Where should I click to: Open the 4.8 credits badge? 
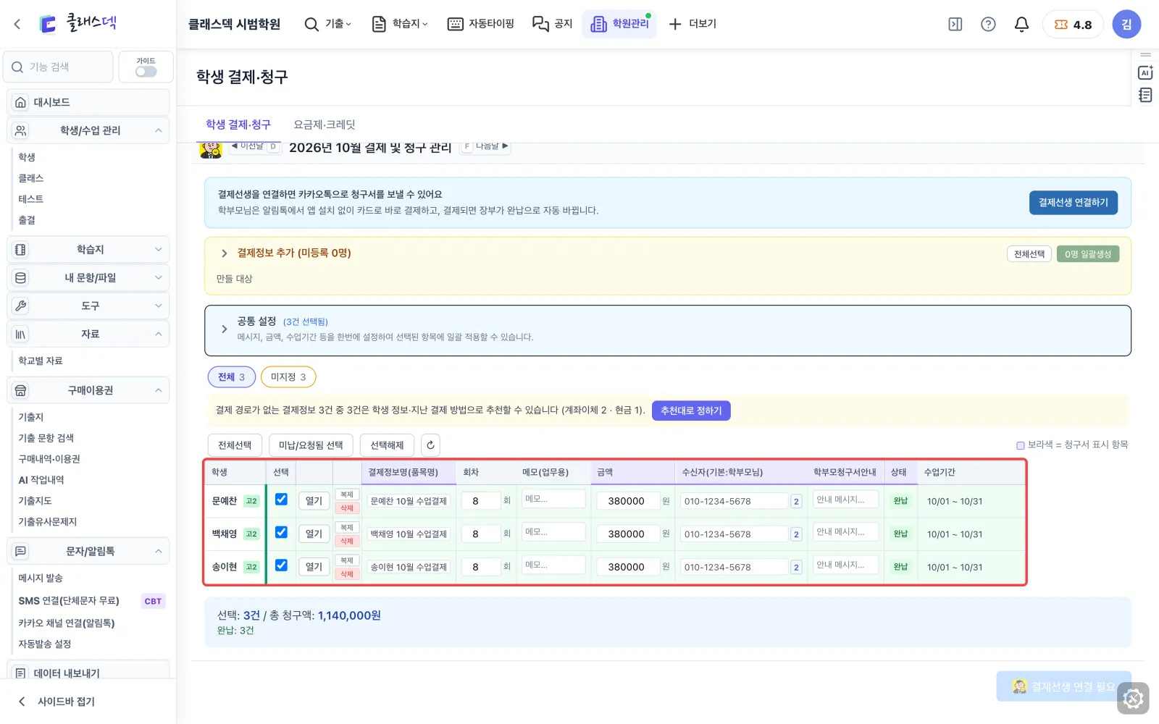click(x=1073, y=24)
